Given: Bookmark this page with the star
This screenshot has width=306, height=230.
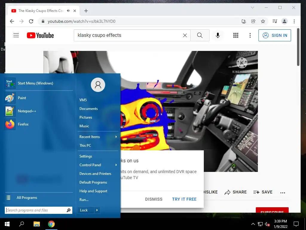Looking at the screenshot, I should (263, 21).
